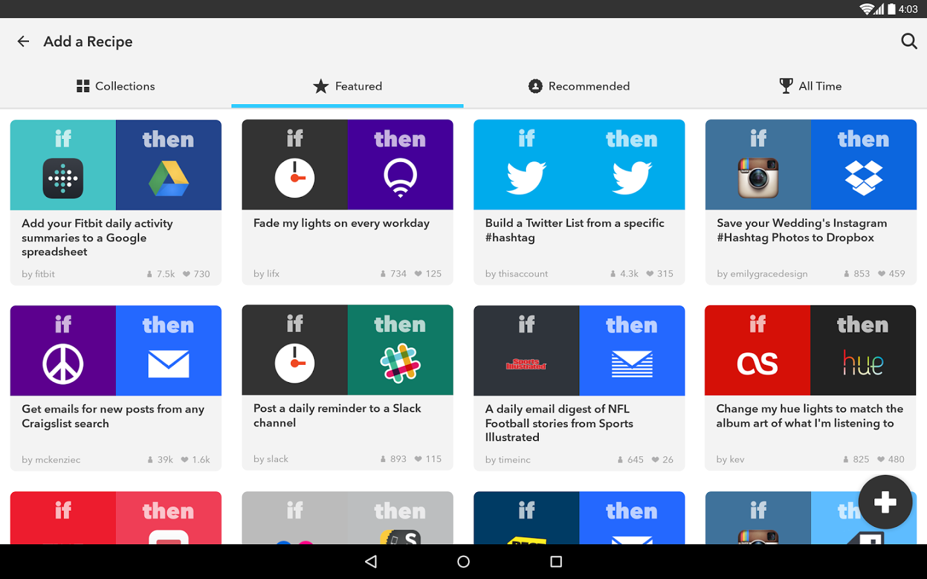Click the 39k users count
This screenshot has width=927, height=579.
coord(160,459)
